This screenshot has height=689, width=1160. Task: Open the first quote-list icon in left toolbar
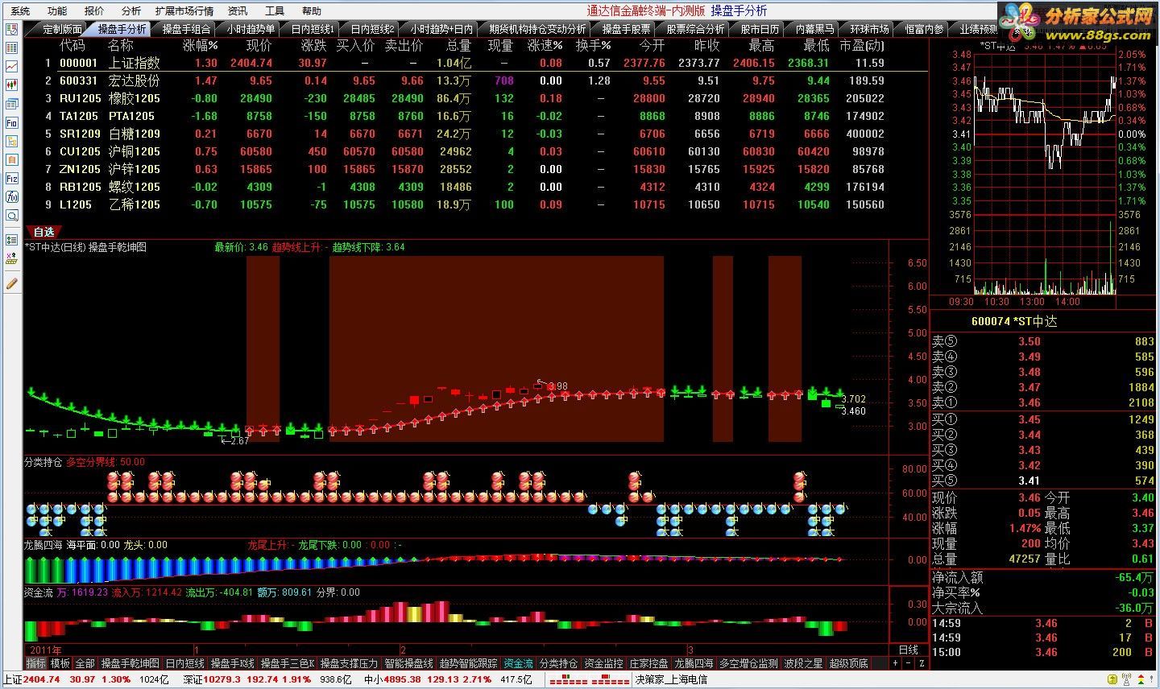(11, 29)
